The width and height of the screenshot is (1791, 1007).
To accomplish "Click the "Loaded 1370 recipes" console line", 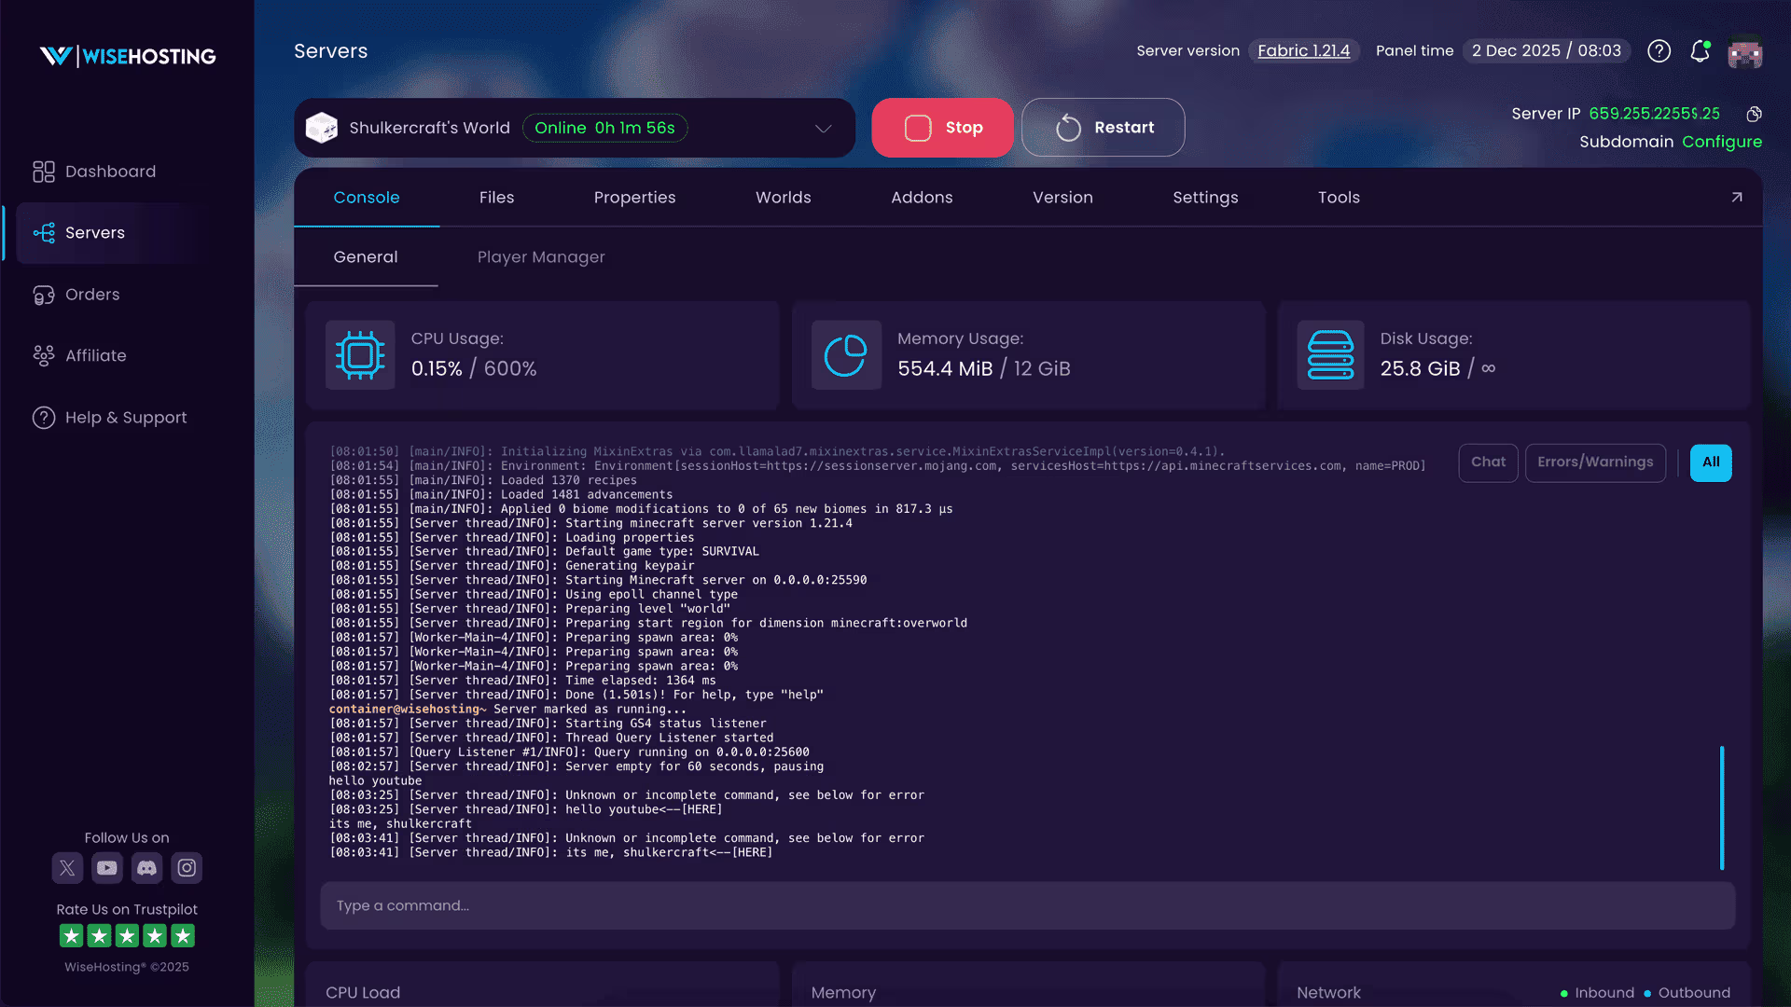I will (483, 481).
